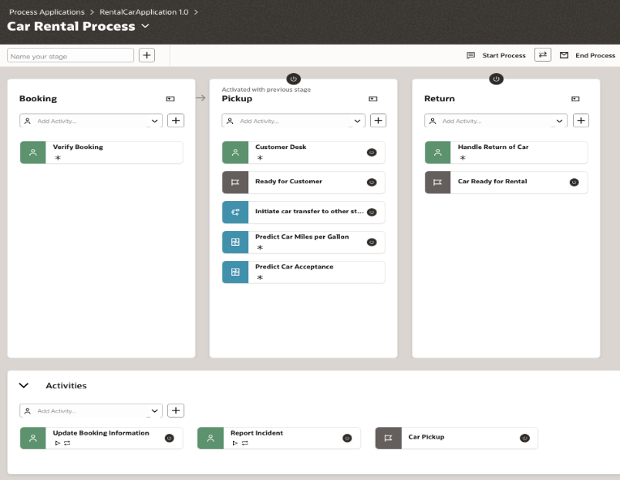Select the Verify Booking activity name
This screenshot has height=480, width=620.
pos(78,147)
